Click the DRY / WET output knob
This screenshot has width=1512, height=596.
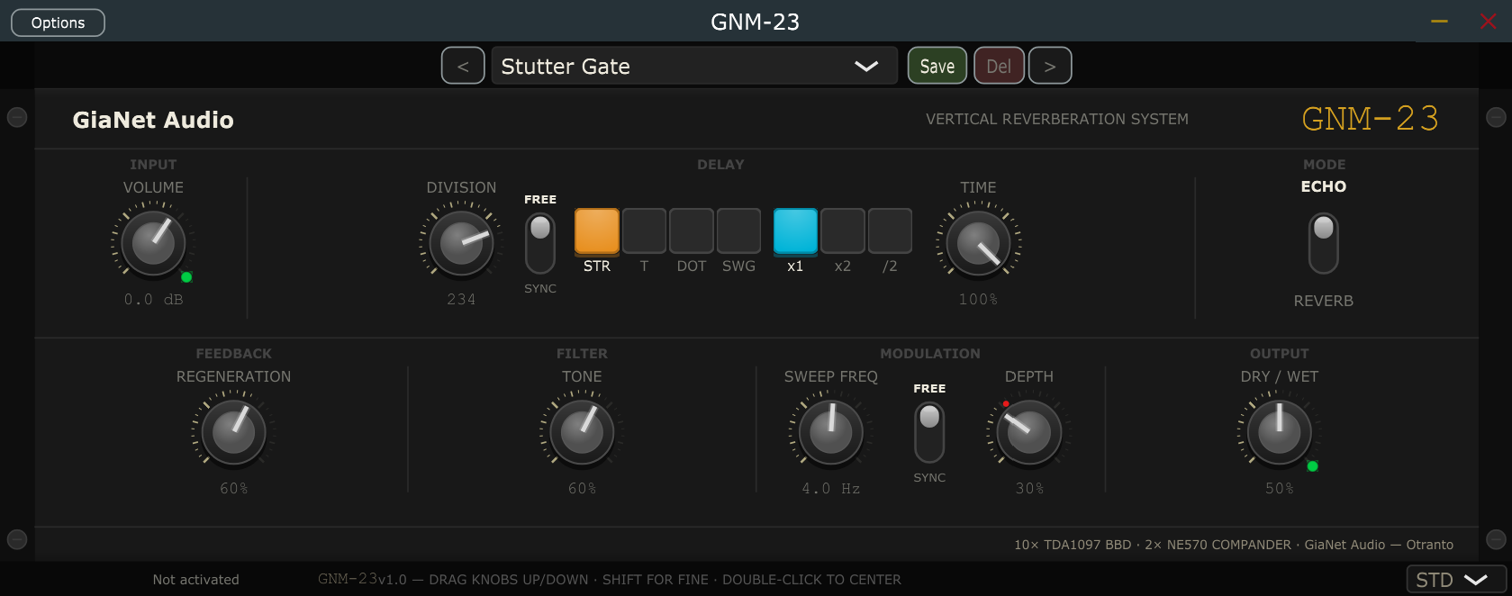[1279, 432]
